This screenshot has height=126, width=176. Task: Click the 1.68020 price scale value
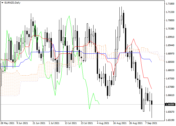pyautogui.click(x=170, y=70)
